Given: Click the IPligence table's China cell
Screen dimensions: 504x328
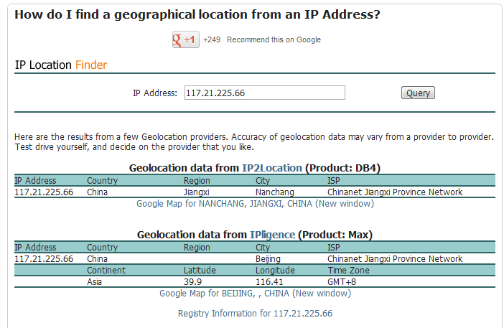Looking at the screenshot, I should (x=97, y=259).
